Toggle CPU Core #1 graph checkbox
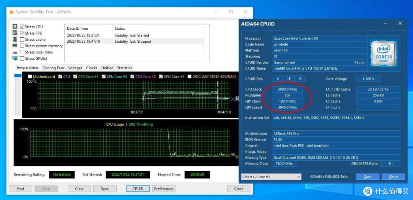This screenshot has width=413, height=200. point(75,76)
